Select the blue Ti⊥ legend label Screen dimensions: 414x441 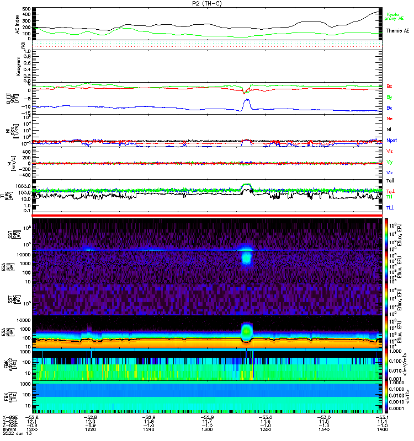(390, 208)
